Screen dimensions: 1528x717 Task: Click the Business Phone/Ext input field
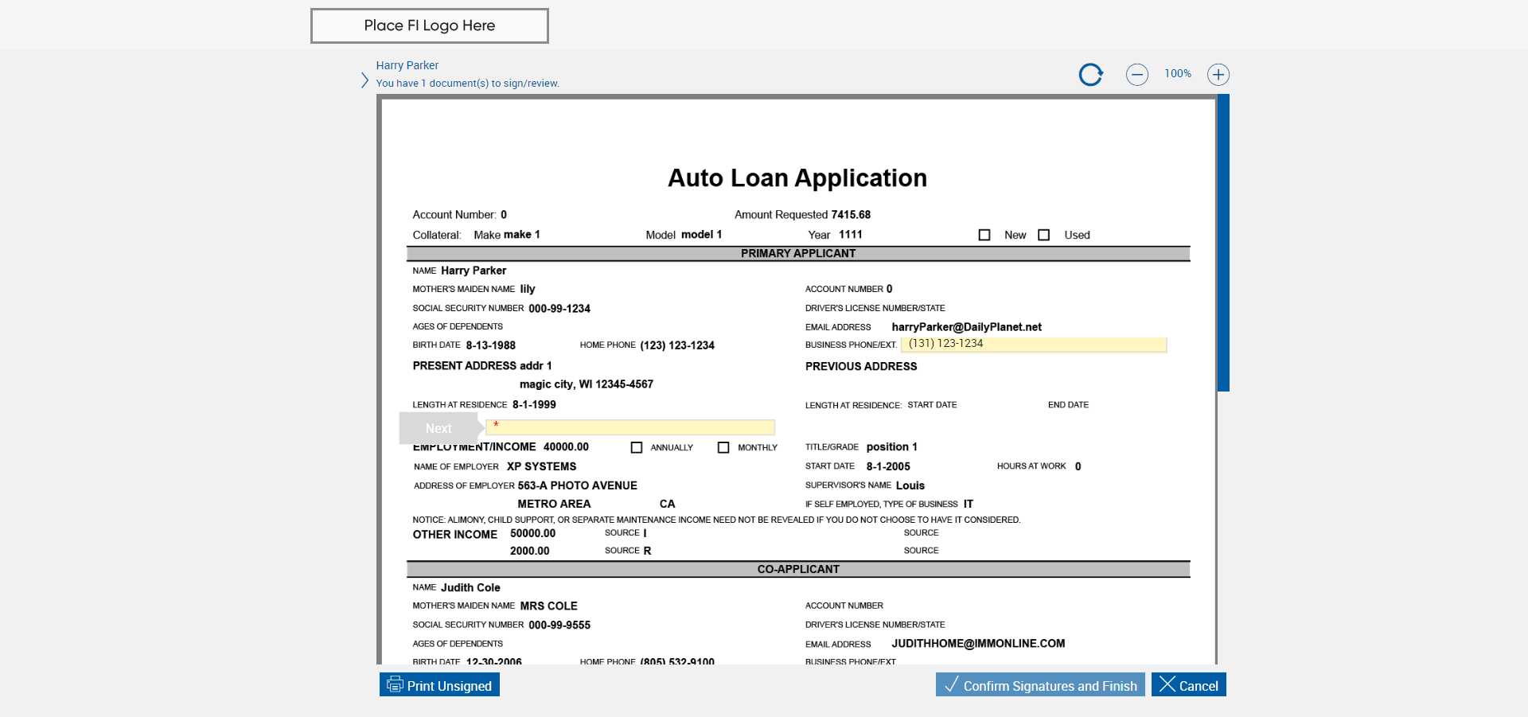coord(1034,344)
